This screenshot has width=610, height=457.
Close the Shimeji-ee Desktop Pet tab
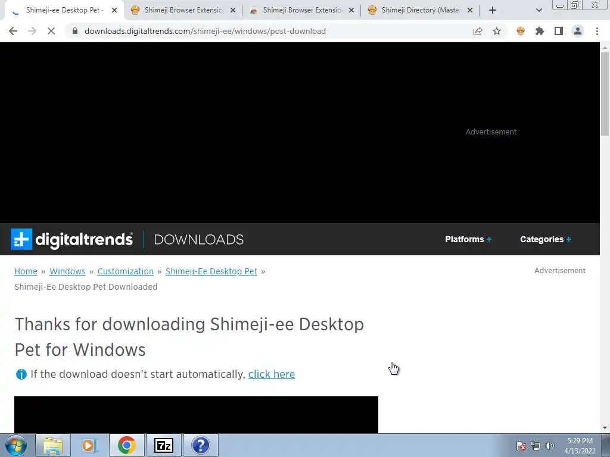tap(114, 11)
